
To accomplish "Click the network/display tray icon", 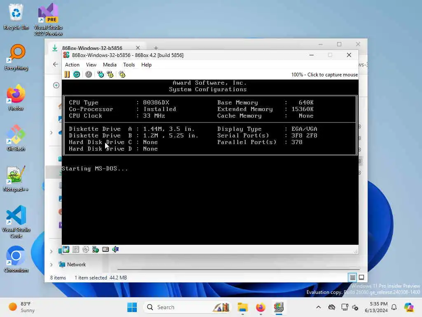I will pyautogui.click(x=345, y=307).
